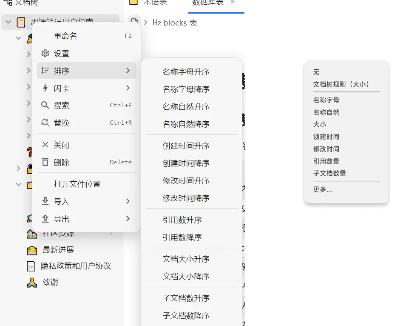Sort by 文档大小升序
409x326 pixels.
pyautogui.click(x=192, y=259)
